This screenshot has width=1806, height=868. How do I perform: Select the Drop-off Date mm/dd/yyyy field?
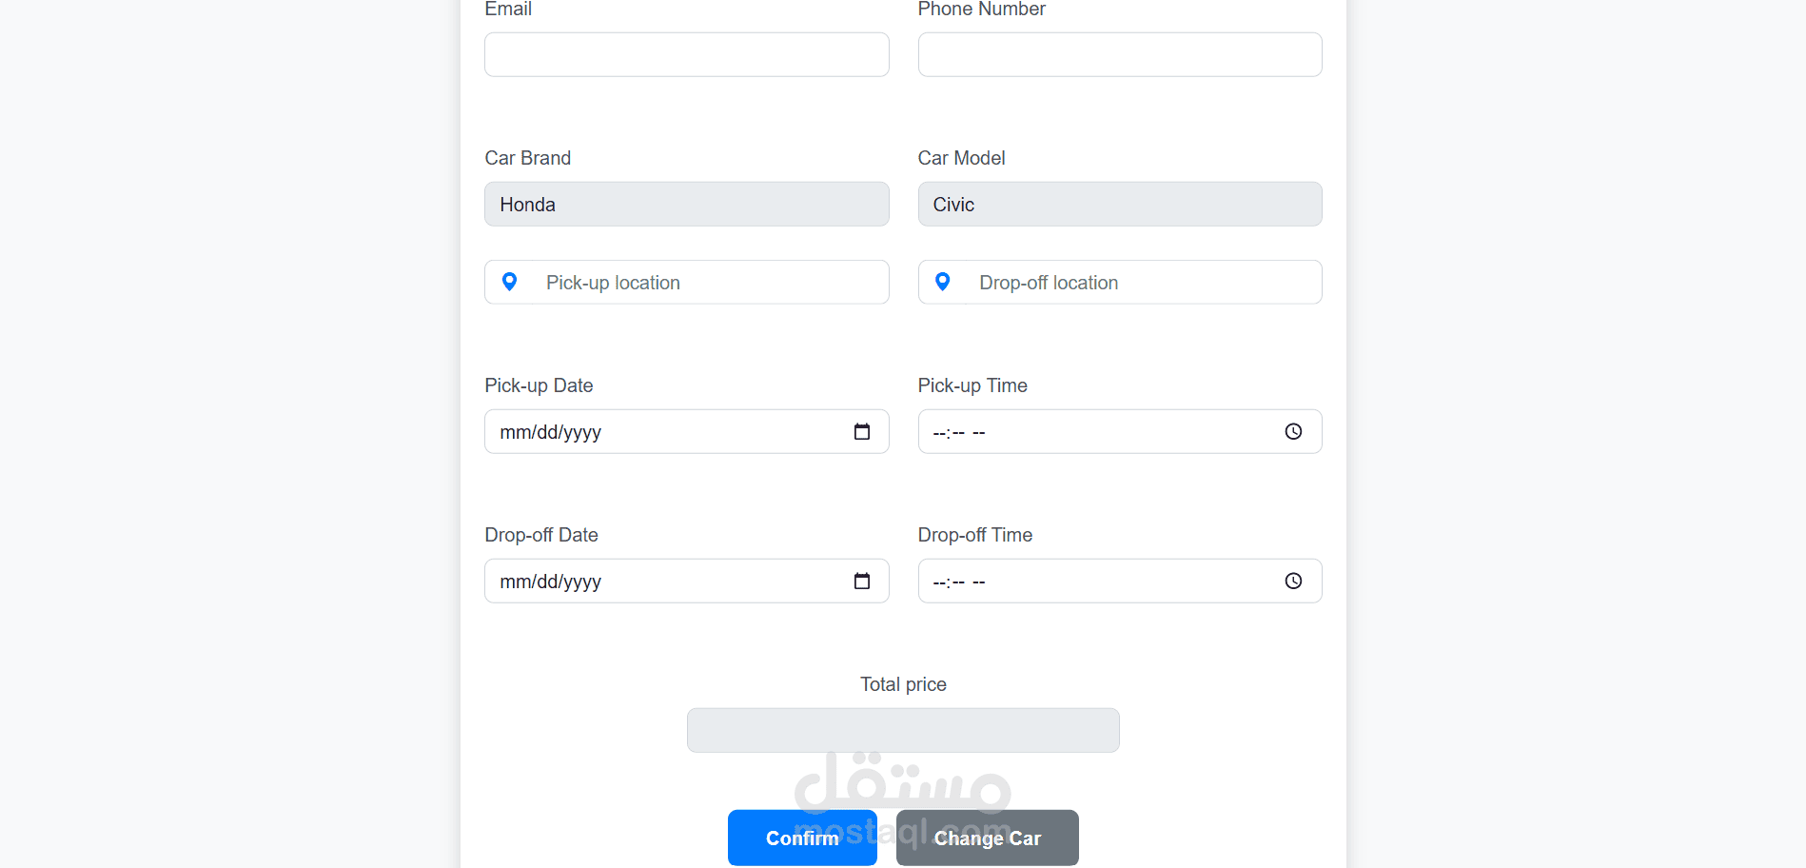687,582
